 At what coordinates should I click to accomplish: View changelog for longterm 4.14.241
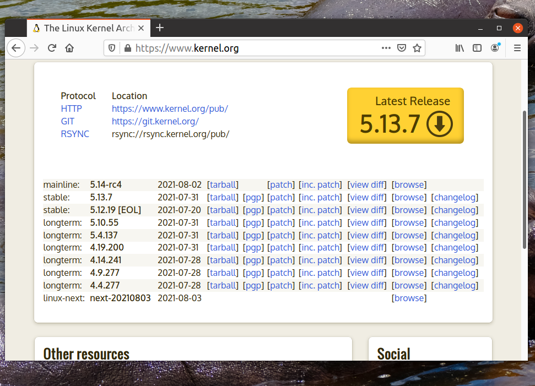point(455,260)
